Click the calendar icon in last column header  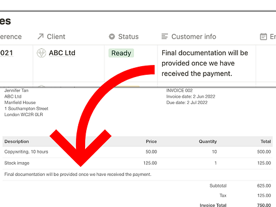(x=263, y=36)
